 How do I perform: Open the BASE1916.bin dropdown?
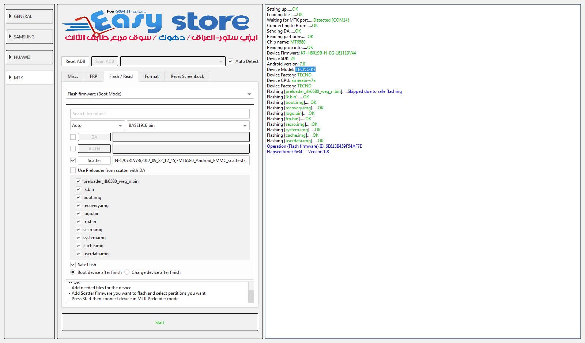pos(188,125)
